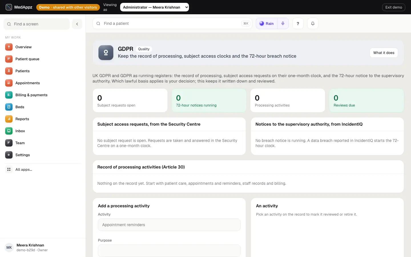This screenshot has width=411, height=257.
Task: Click Notices to the supervisory authority heading
Action: pos(309,124)
